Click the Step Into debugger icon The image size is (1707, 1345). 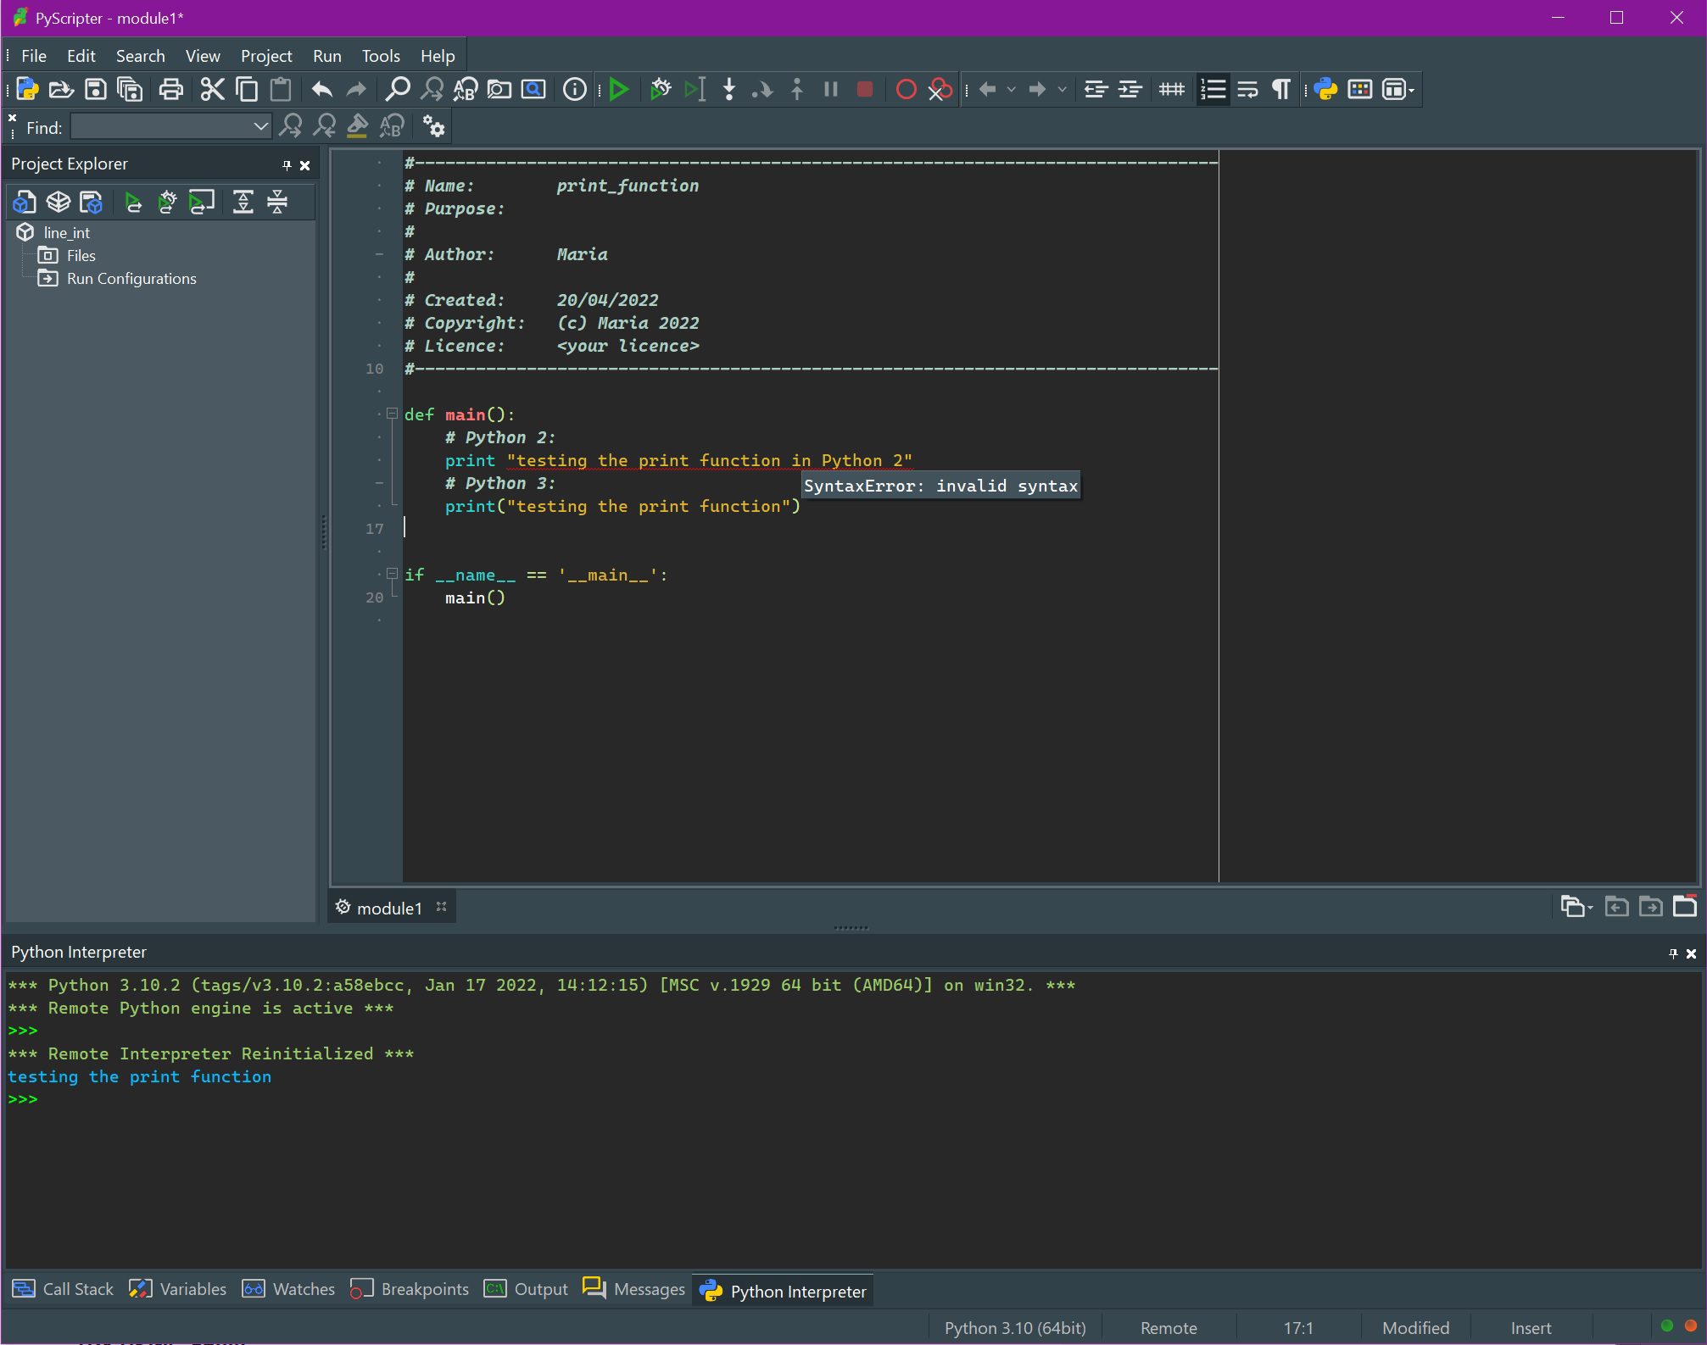click(729, 89)
